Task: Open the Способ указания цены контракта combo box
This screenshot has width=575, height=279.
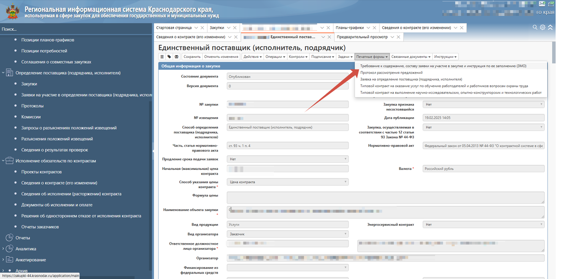Action: click(x=287, y=182)
